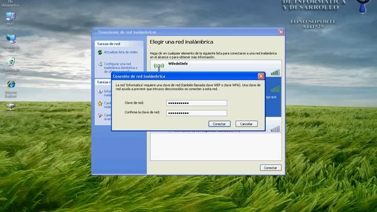Image resolution: width=377 pixels, height=212 pixels.
Task: Click the wireless setup icon beside Configurar una red
Action: [x=100, y=64]
